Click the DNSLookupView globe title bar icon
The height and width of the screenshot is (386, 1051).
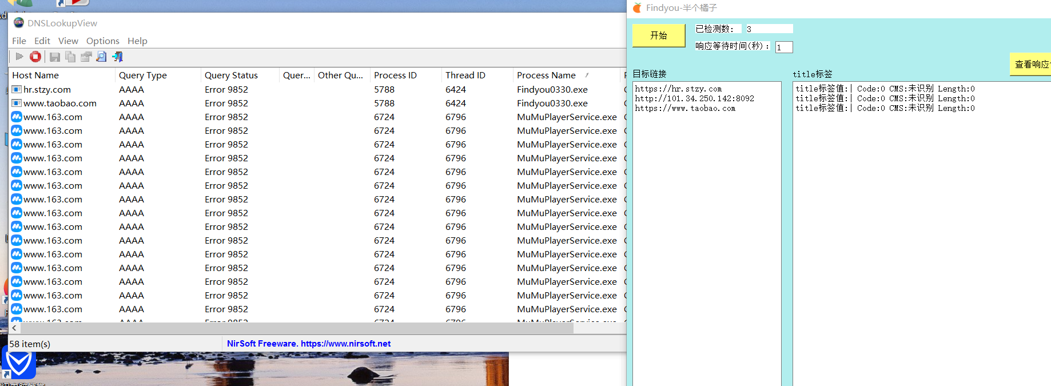(19, 23)
